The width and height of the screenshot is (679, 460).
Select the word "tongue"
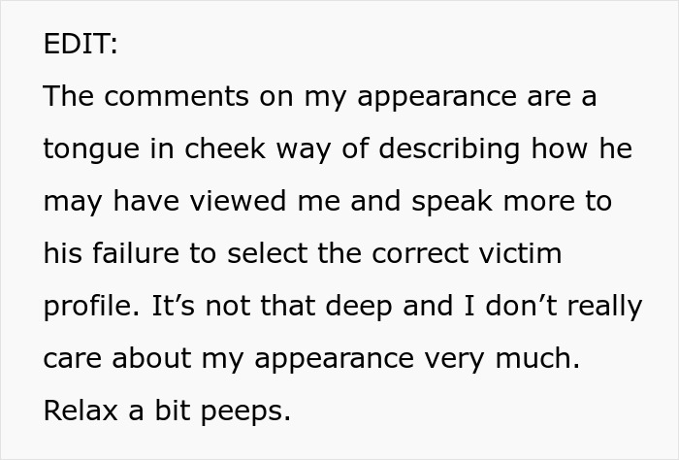[x=91, y=149]
